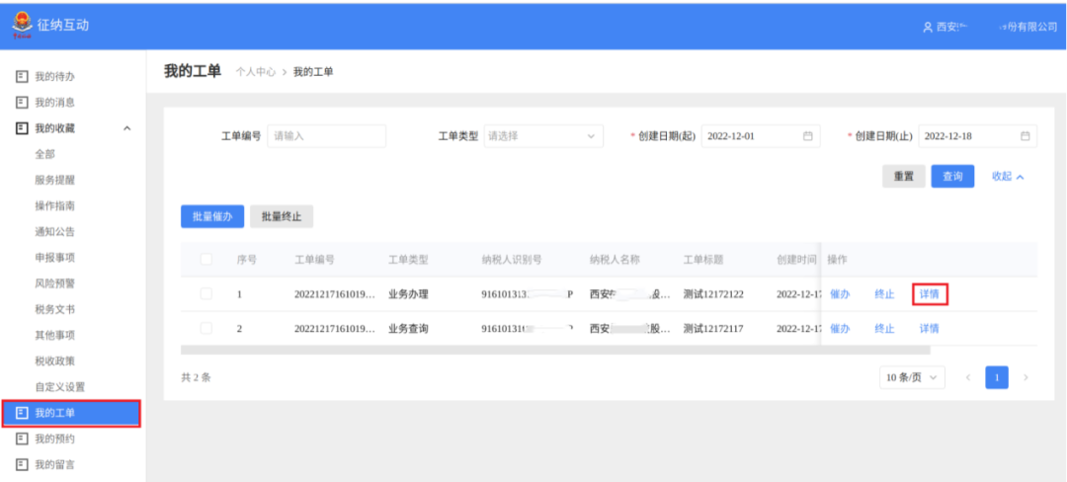The width and height of the screenshot is (1067, 482).
Task: Open 通知公告 in the sidebar
Action: click(x=54, y=232)
